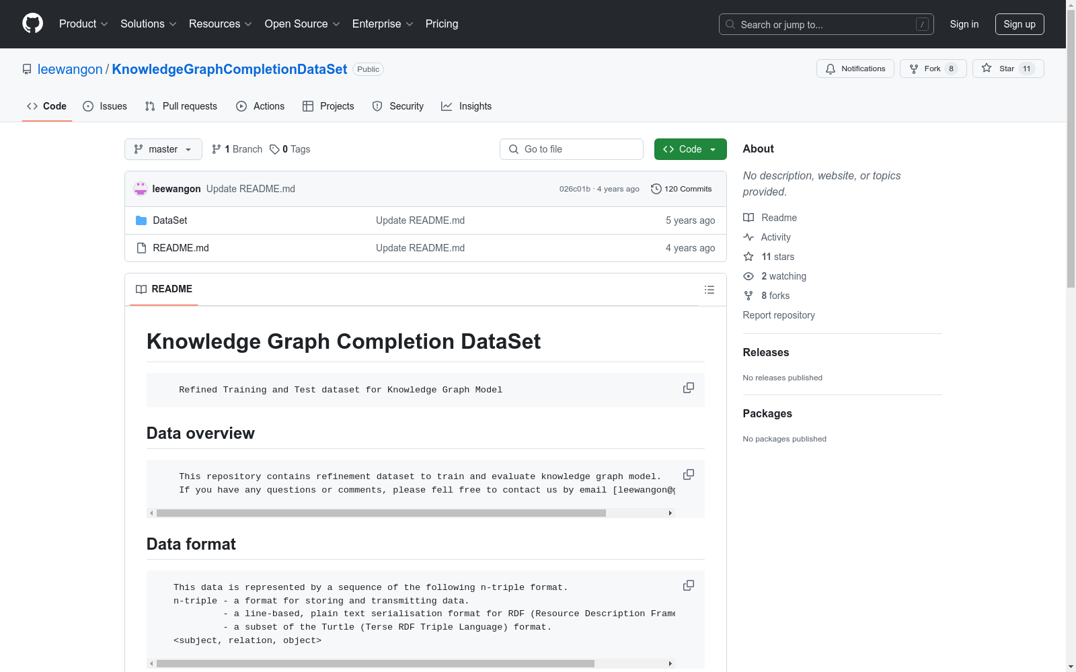Click the repository book icon beside leewangon
This screenshot has height=672, width=1076.
click(x=27, y=69)
